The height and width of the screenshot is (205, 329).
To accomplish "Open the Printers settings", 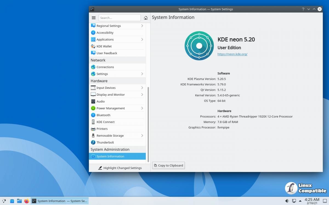I will [102, 129].
